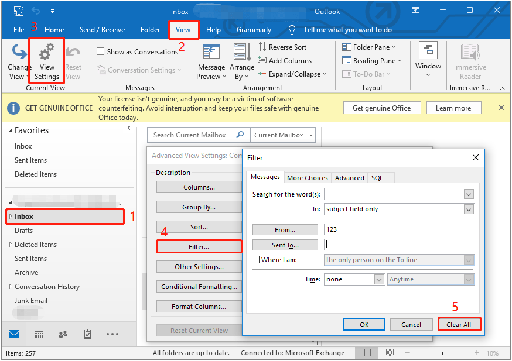This screenshot has height=361, width=512.
Task: Select the Mail navigation icon
Action: point(13,334)
